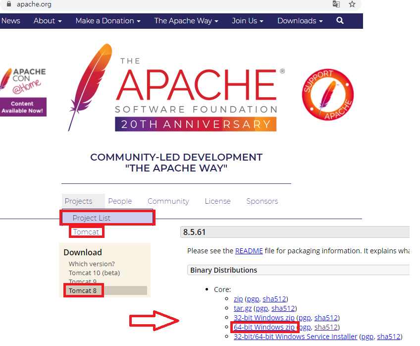Open the README file link
This screenshot has height=346, width=420.
249,251
